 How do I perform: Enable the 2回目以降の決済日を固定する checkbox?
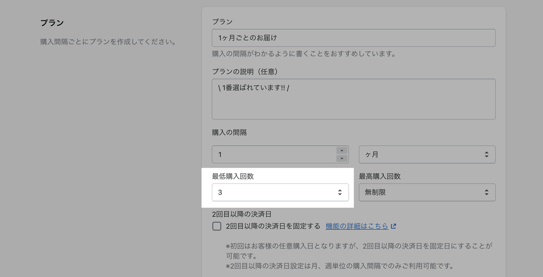pos(217,226)
